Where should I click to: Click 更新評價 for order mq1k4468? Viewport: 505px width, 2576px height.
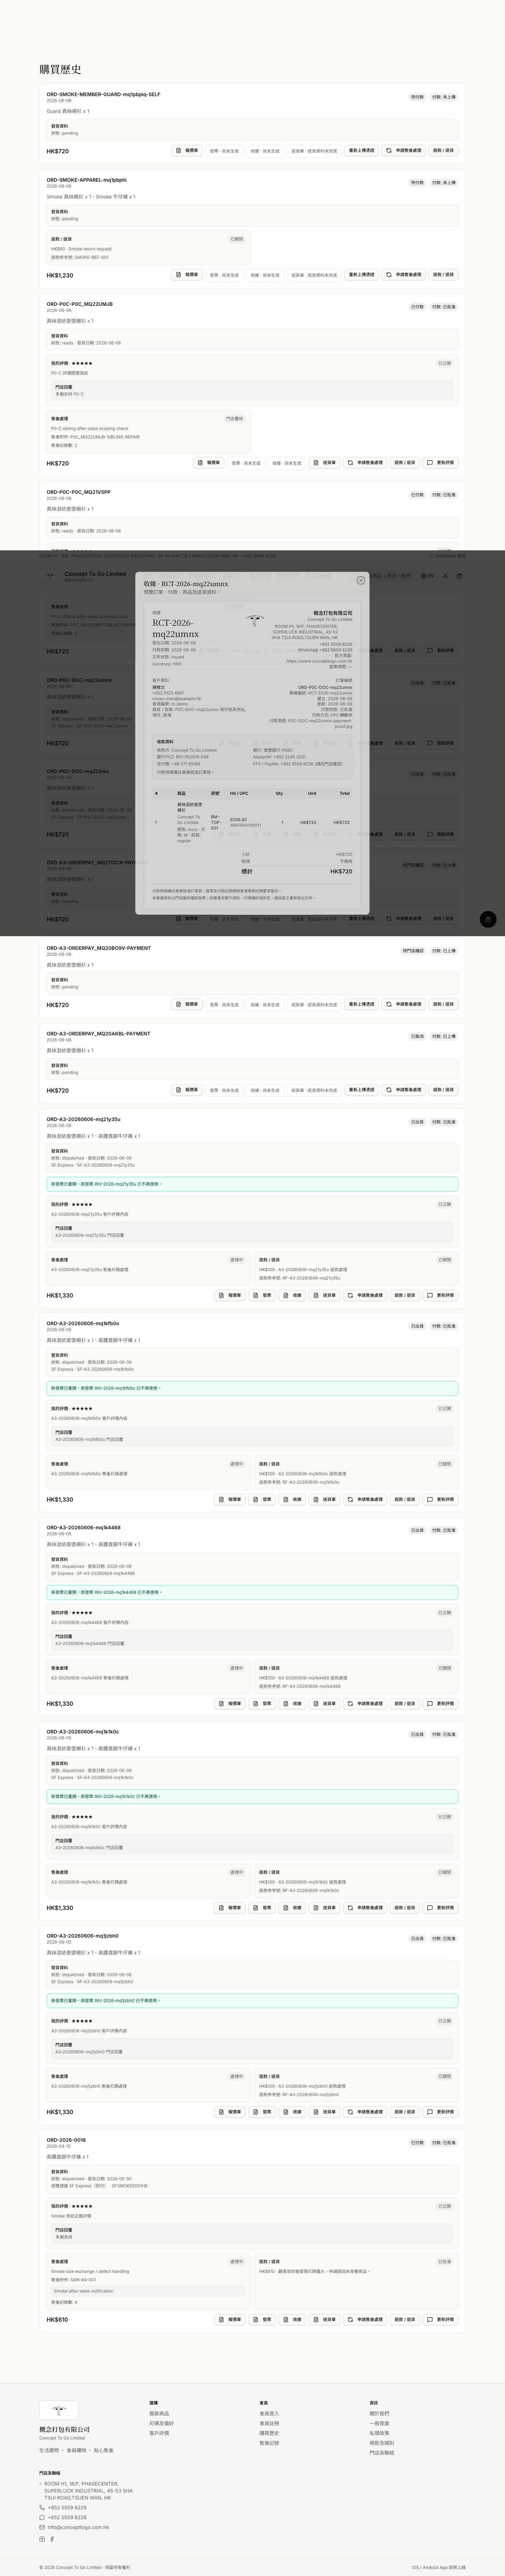pos(440,1704)
